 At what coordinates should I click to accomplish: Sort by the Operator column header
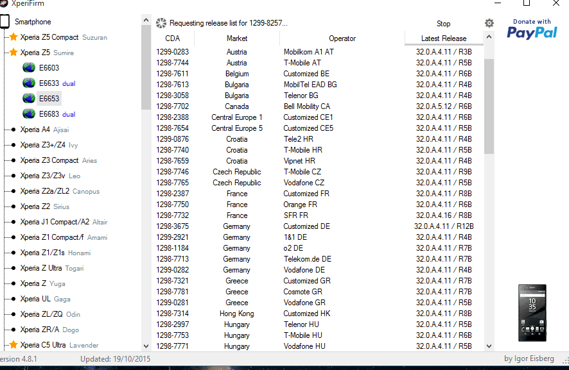[342, 38]
